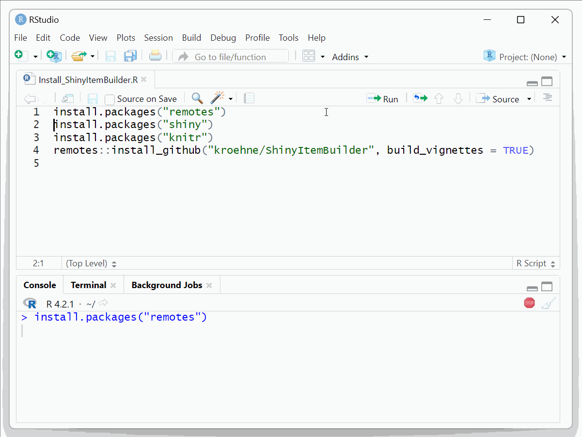Click the workspace panes grid icon

point(309,56)
